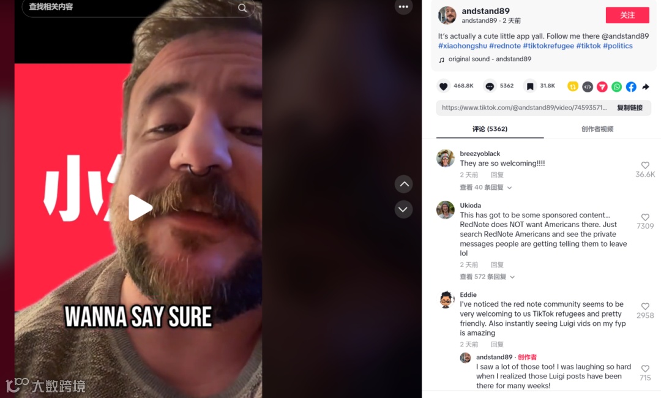Open comments via the speech bubble icon
This screenshot has width=661, height=398.
[x=490, y=86]
